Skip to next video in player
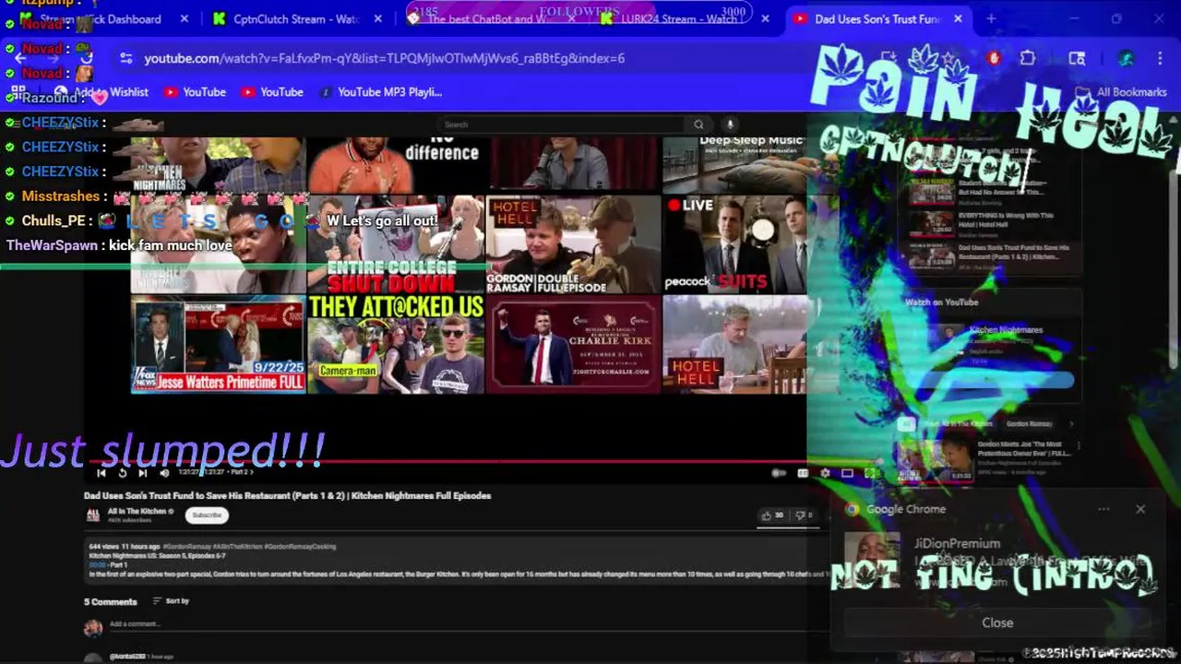1181x664 pixels. click(142, 473)
